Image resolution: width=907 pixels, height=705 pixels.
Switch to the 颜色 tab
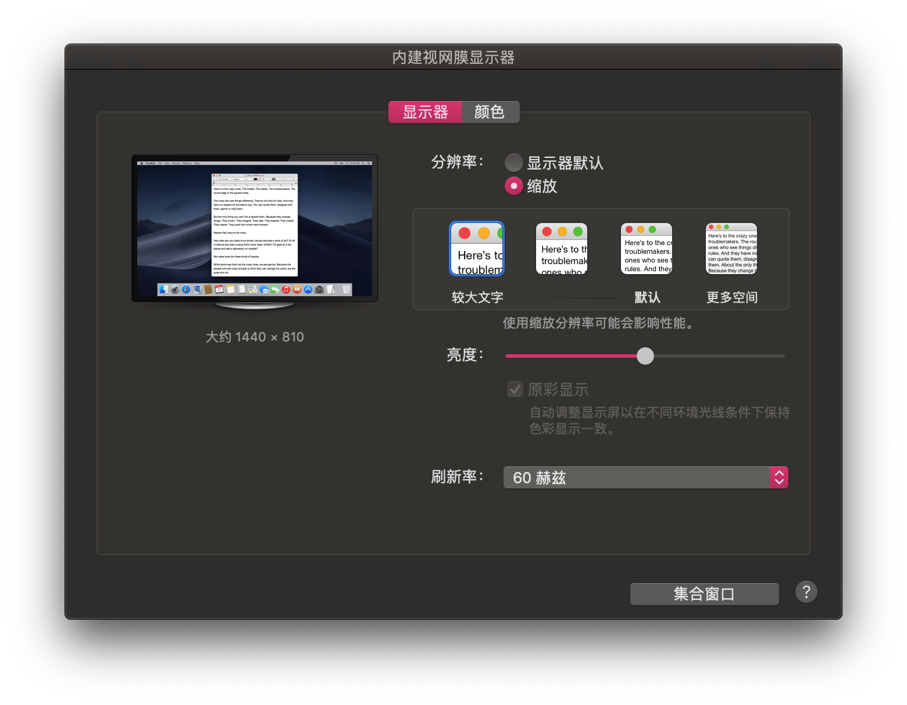(490, 112)
